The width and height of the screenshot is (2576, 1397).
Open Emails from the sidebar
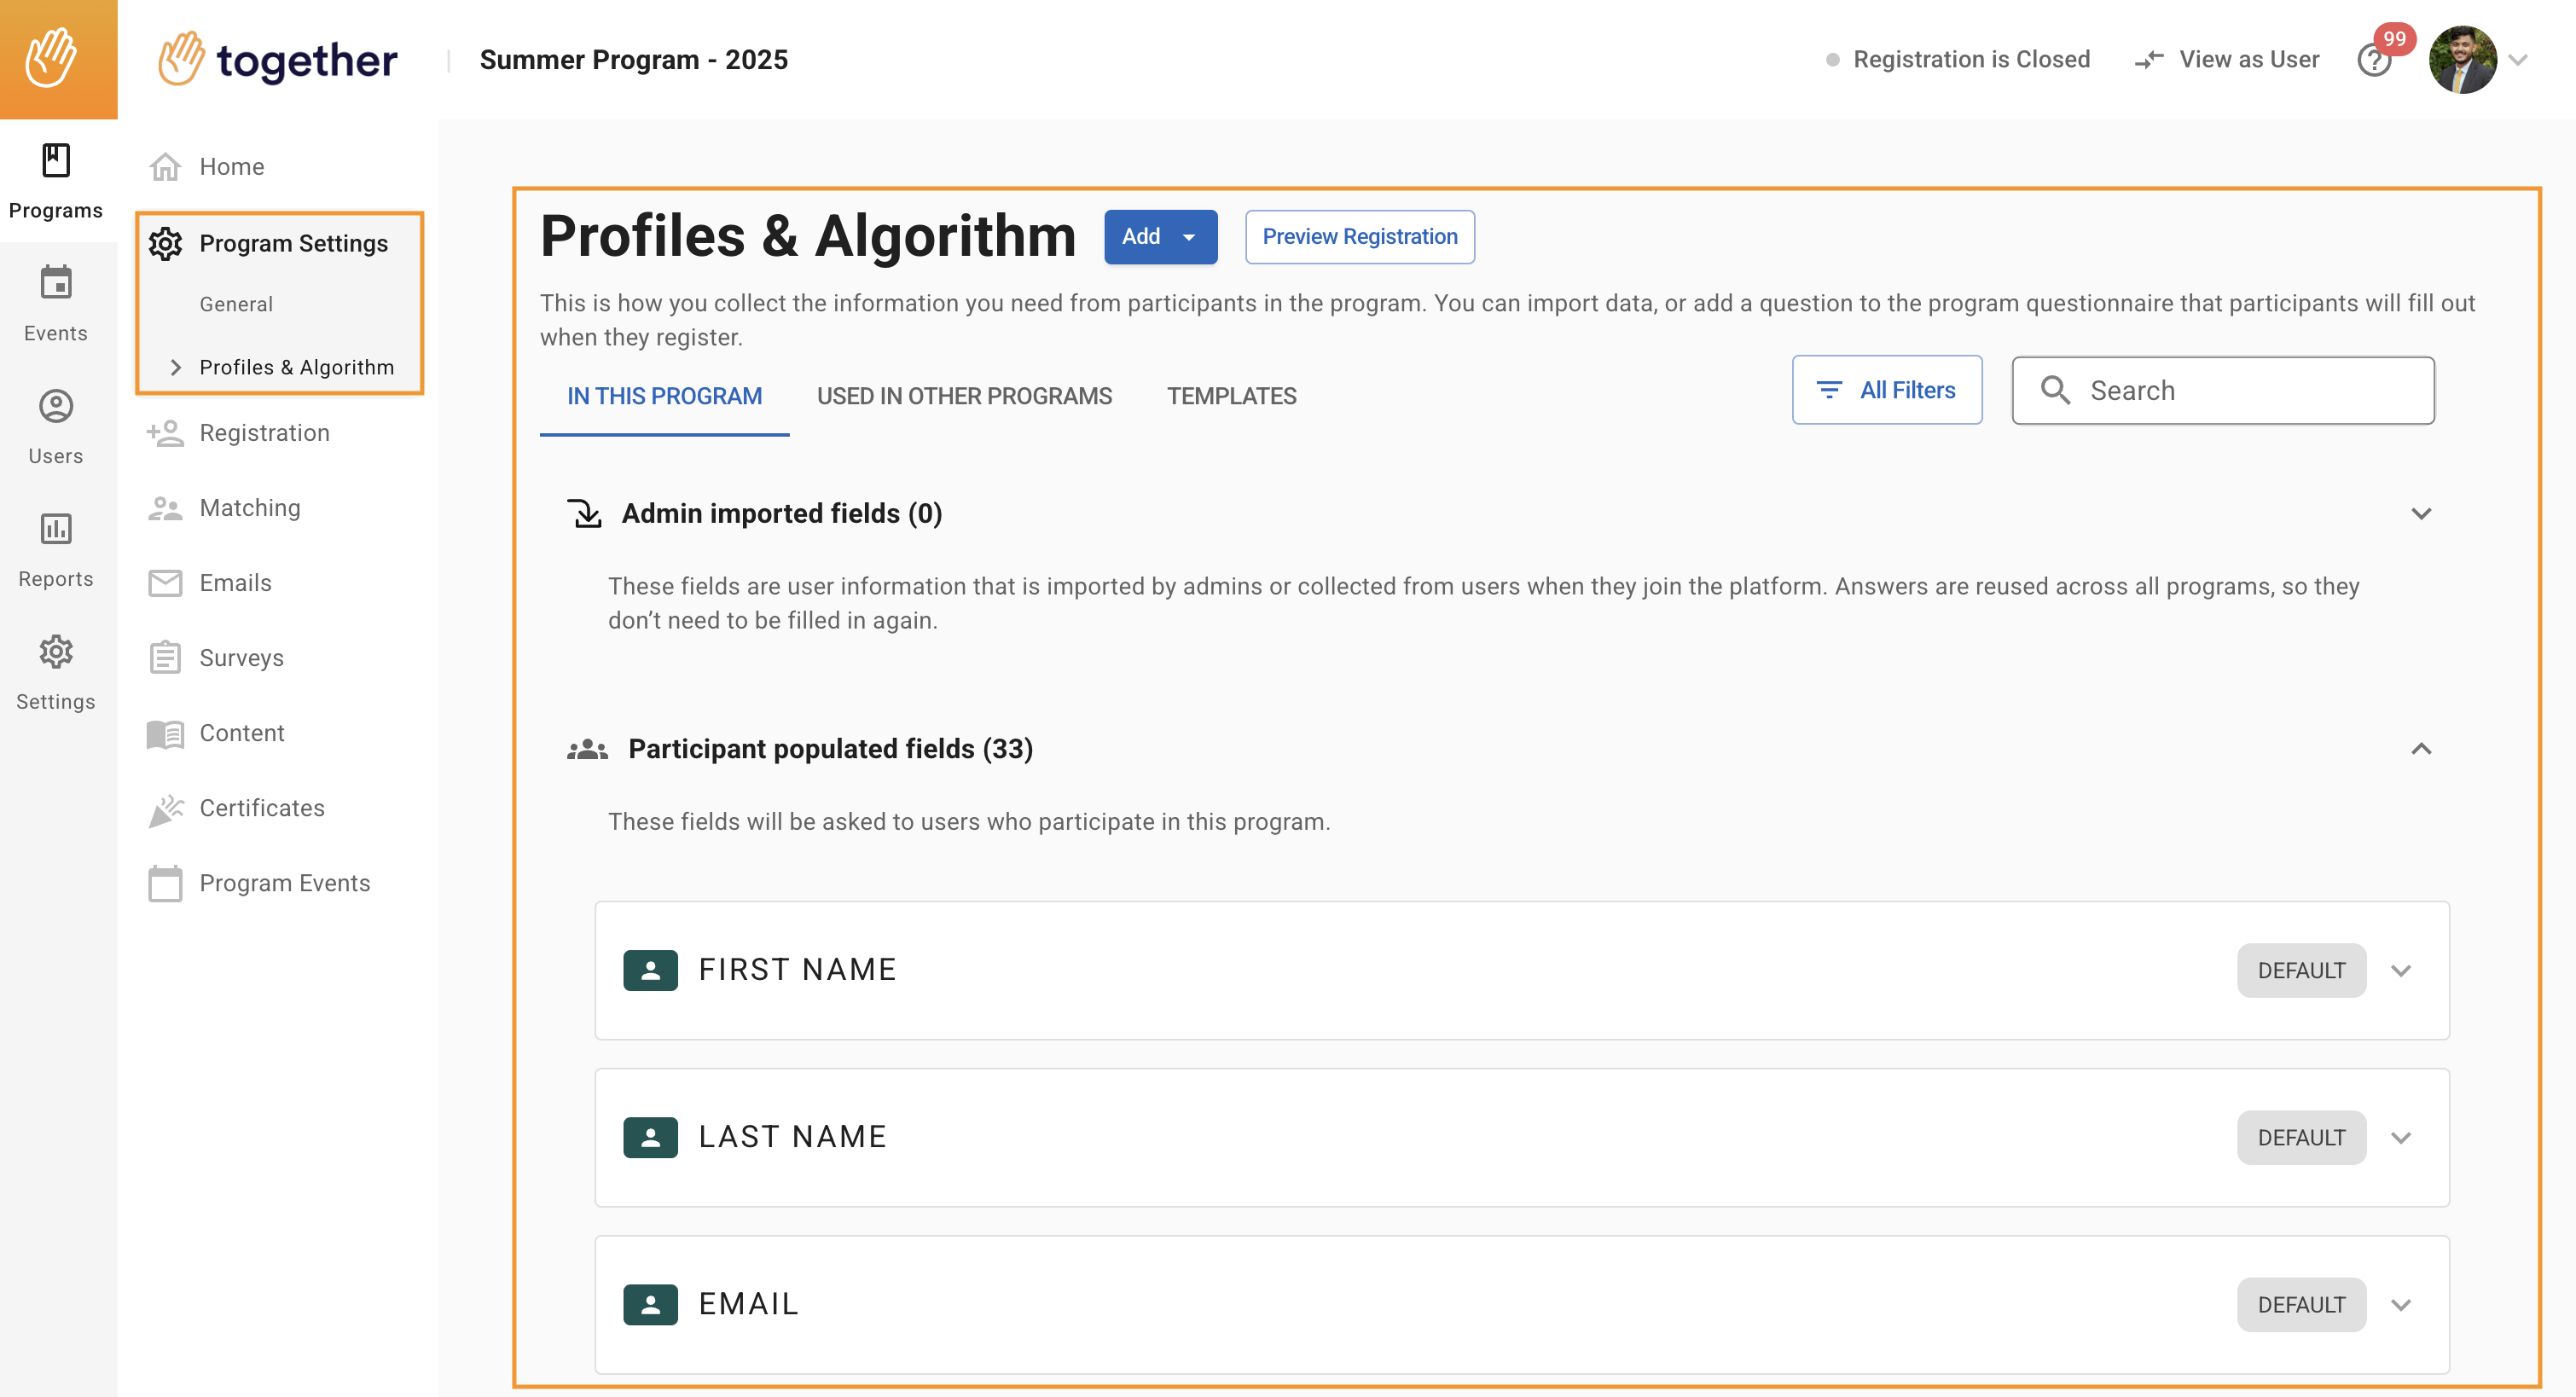pos(235,583)
